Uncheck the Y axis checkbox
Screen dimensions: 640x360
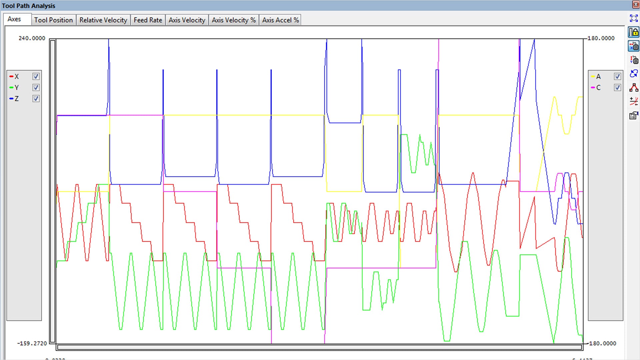[x=36, y=87]
